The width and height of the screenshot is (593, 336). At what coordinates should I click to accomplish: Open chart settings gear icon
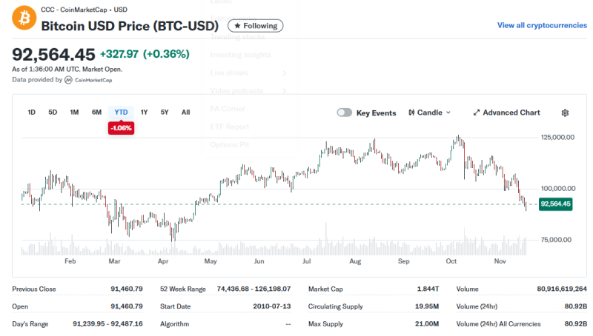click(565, 112)
